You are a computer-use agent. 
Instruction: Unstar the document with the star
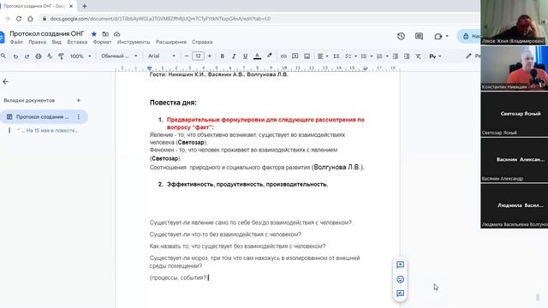click(93, 34)
